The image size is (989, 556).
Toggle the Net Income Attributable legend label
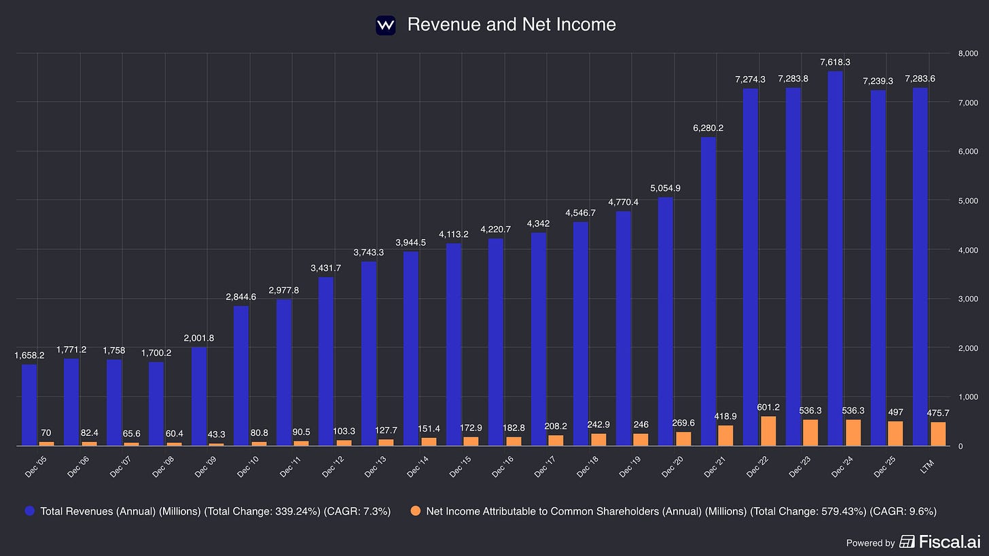pos(681,511)
